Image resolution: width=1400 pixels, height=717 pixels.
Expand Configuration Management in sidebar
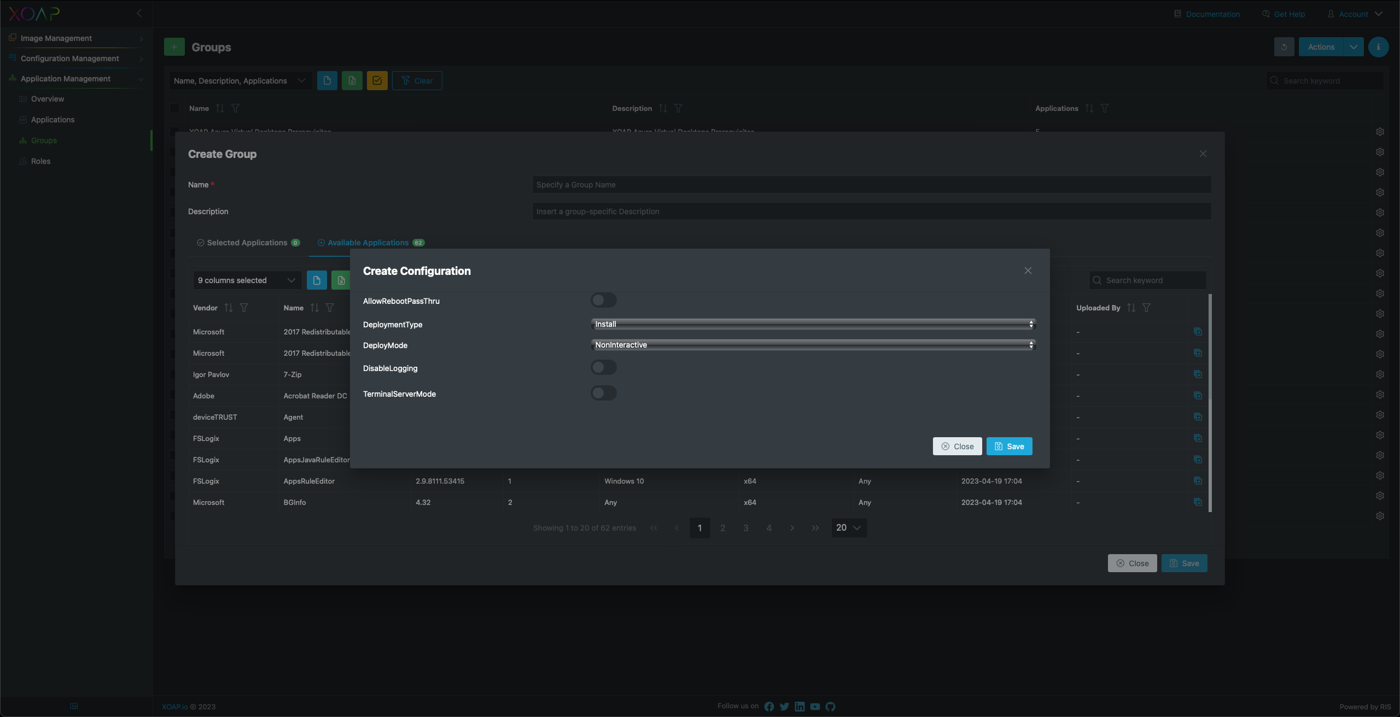coord(77,58)
